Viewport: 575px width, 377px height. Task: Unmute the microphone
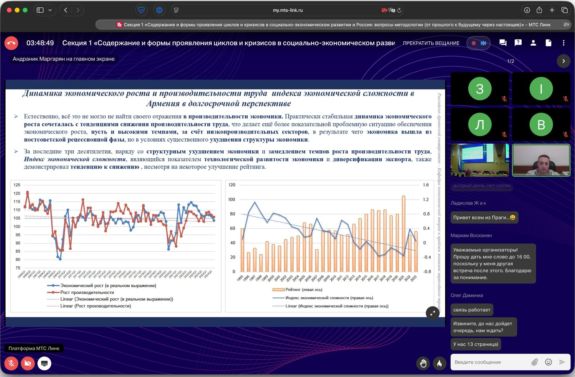[x=11, y=363]
